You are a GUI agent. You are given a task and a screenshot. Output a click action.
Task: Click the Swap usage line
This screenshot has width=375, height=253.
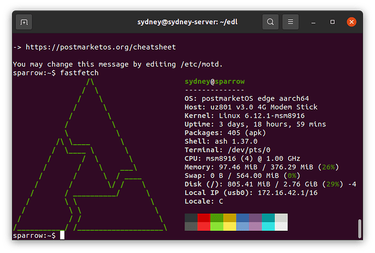point(242,176)
